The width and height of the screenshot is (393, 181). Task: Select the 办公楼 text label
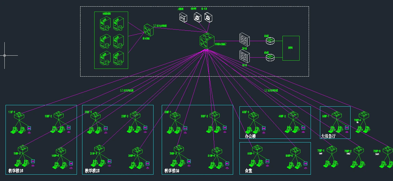click(250, 136)
